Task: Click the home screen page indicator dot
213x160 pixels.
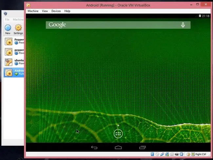Action: point(118,125)
